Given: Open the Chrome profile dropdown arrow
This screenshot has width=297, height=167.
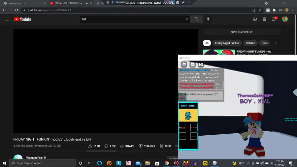Looking at the screenshot, I should coord(266,3).
